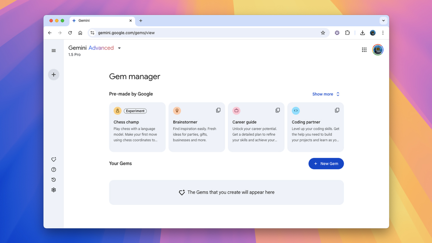This screenshot has height=243, width=432.
Task: Open Gemini Activity history from the sidebar
Action: (x=53, y=179)
